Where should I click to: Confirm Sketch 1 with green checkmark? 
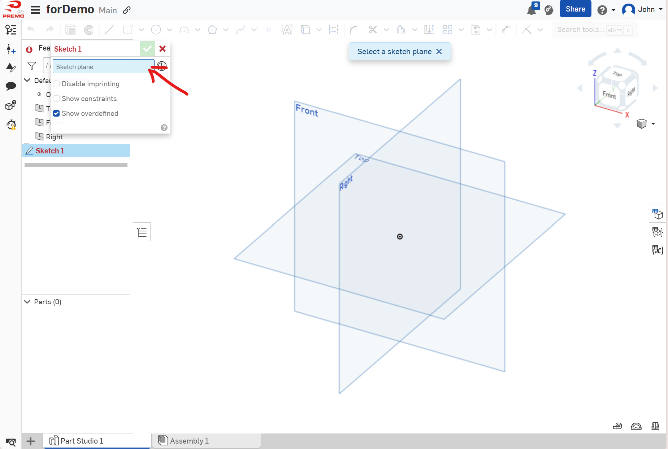pyautogui.click(x=147, y=49)
